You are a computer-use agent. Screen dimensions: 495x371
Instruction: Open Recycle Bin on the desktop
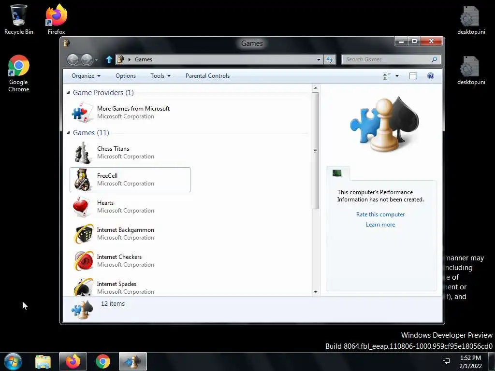19,19
